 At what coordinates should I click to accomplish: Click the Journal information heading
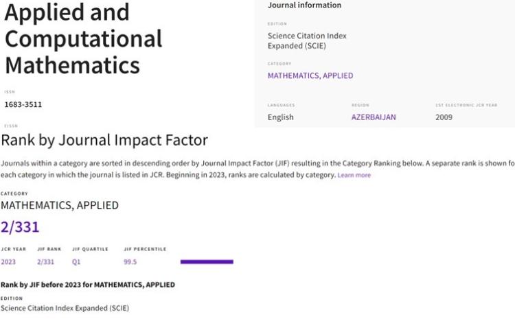click(304, 5)
